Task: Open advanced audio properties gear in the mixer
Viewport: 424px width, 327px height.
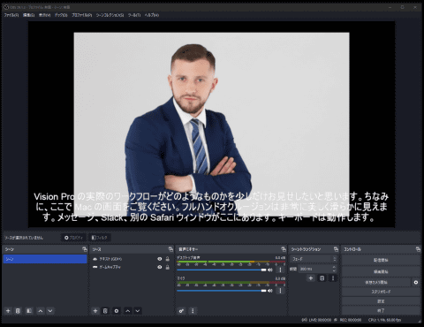Action: [x=181, y=311]
